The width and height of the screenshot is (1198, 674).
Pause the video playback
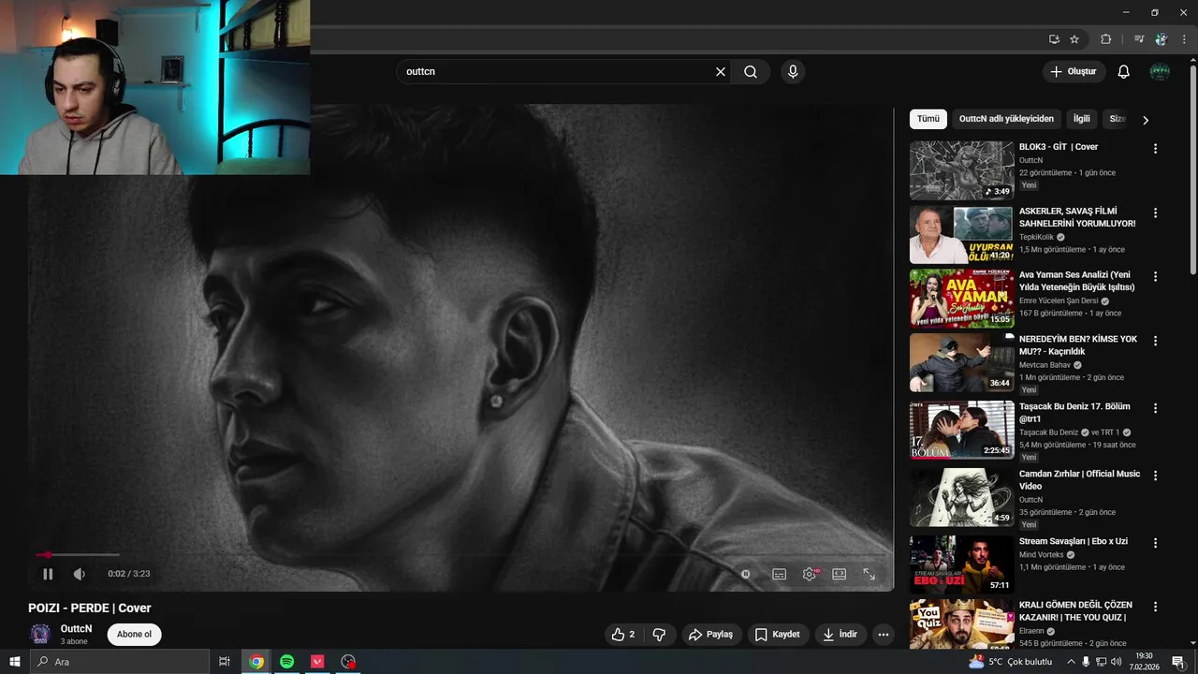pos(48,574)
